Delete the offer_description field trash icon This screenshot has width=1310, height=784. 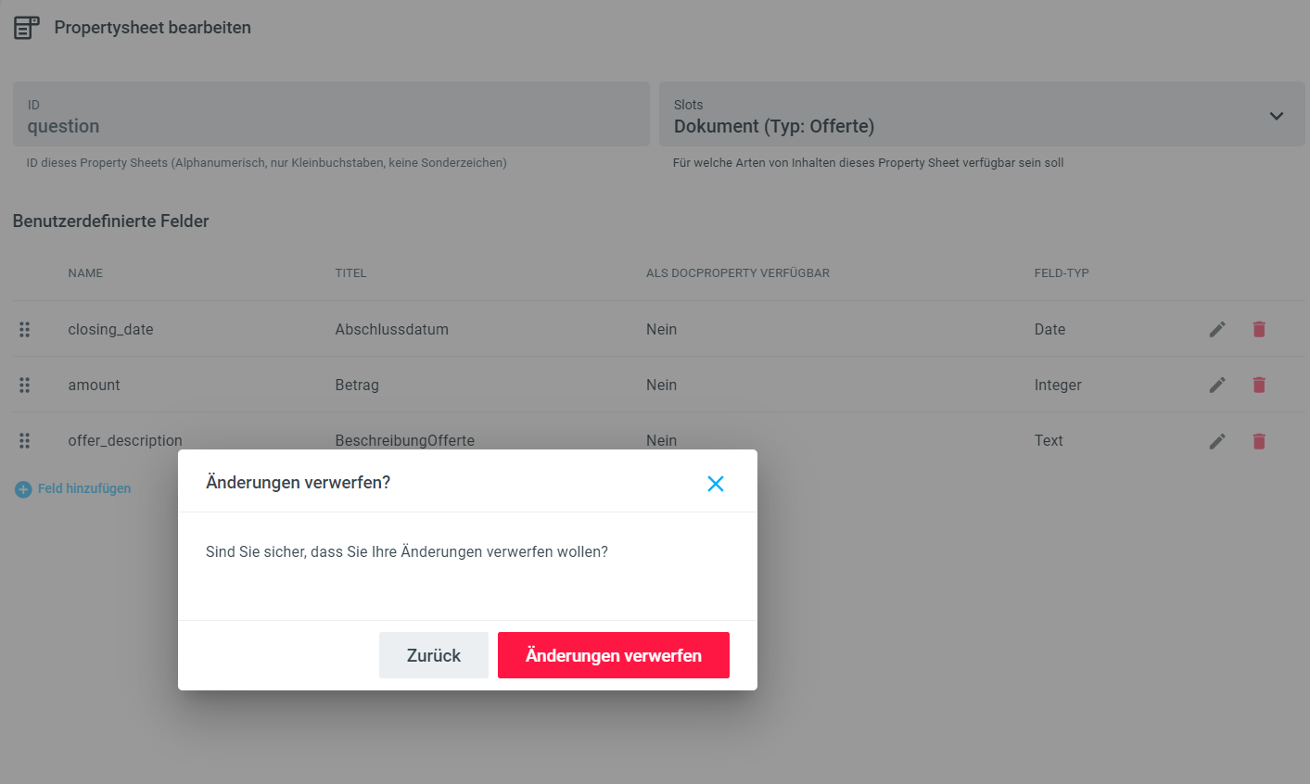pyautogui.click(x=1259, y=441)
